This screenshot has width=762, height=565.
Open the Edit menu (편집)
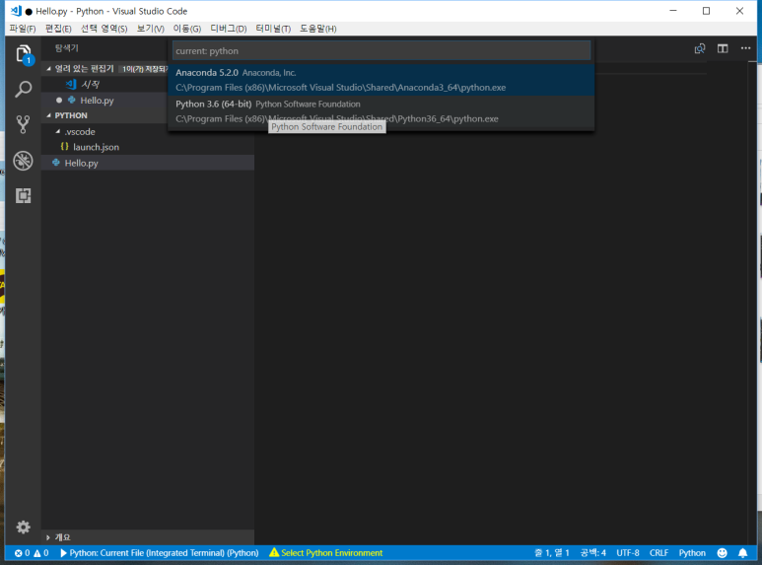coord(58,29)
